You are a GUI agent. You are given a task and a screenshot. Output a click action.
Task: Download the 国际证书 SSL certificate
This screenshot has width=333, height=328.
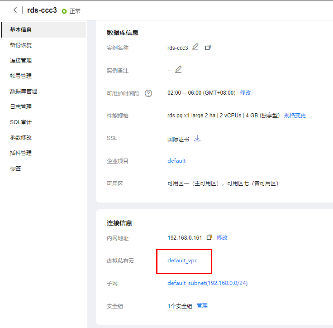[x=197, y=139]
